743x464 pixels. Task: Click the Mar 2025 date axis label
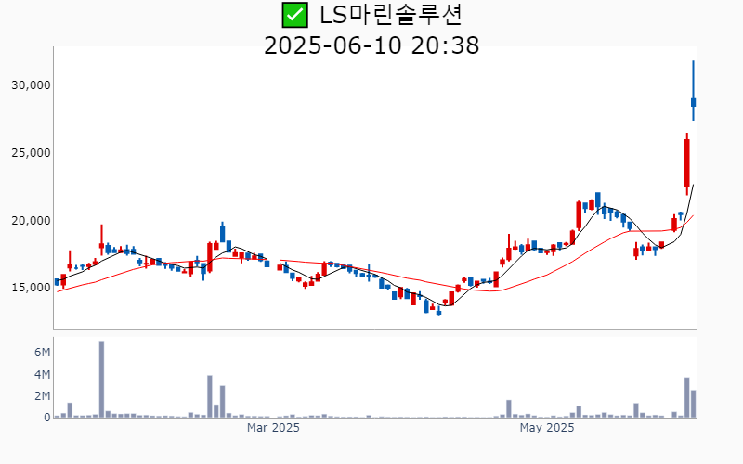point(273,428)
